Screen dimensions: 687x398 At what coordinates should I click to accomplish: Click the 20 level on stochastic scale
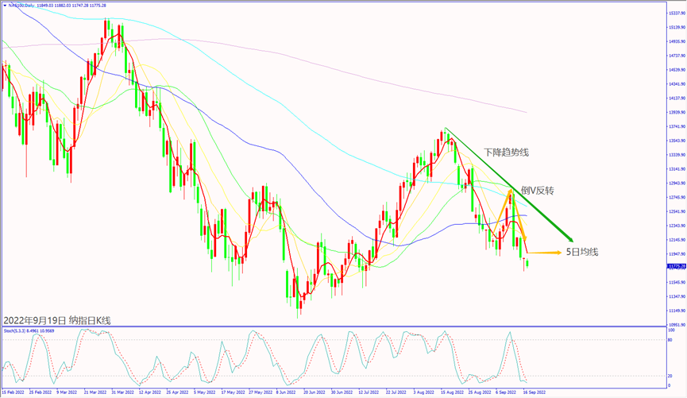[671, 376]
